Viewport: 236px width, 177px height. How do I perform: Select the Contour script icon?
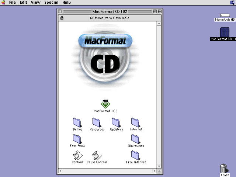[x=77, y=155]
